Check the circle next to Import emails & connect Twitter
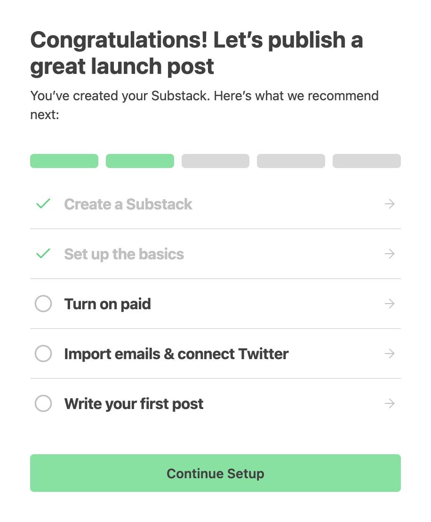Image resolution: width=431 pixels, height=522 pixels. tap(43, 353)
